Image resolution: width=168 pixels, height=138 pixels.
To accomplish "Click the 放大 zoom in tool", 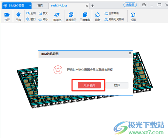I will (43, 13).
